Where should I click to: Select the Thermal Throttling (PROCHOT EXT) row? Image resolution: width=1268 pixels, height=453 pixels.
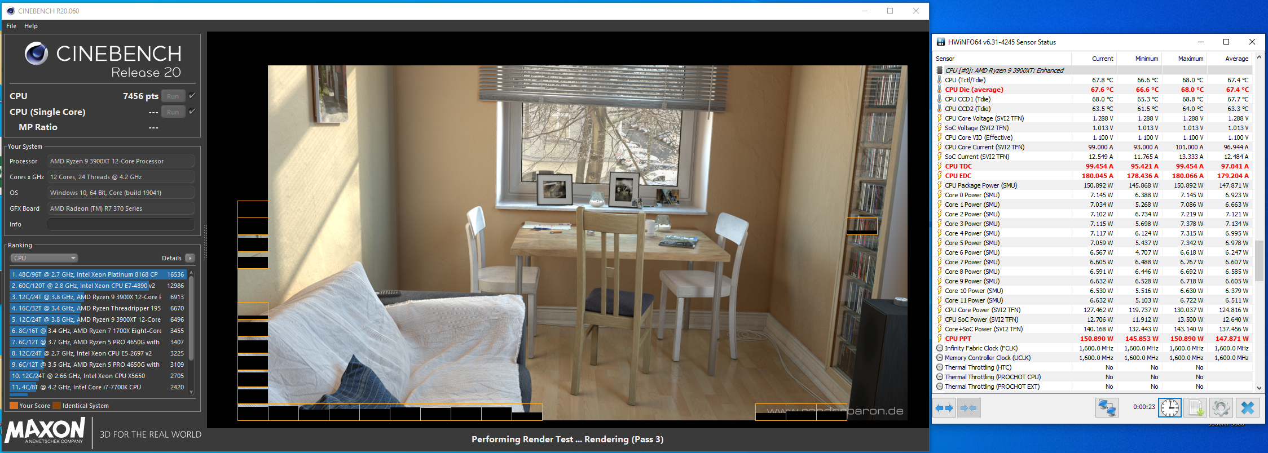point(1093,387)
